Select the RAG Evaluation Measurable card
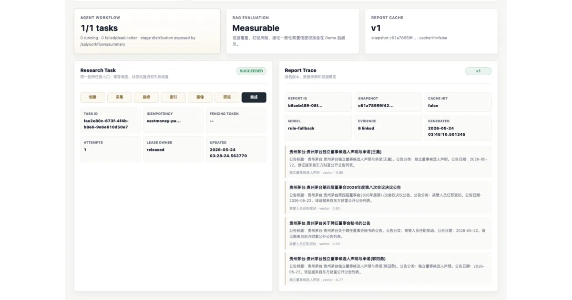Image resolution: width=572 pixels, height=300 pixels. [292, 31]
